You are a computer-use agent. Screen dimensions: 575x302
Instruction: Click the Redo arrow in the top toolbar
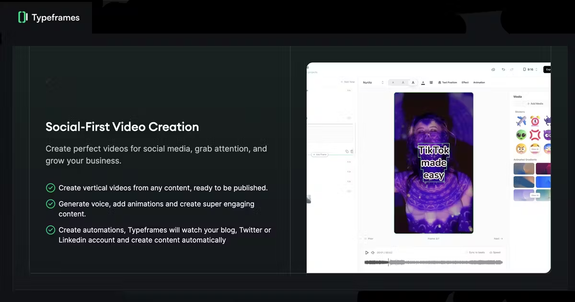[511, 70]
